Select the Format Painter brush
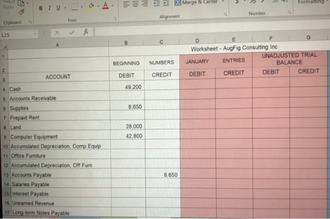Viewport: 330px width, 219px height. pyautogui.click(x=21, y=12)
